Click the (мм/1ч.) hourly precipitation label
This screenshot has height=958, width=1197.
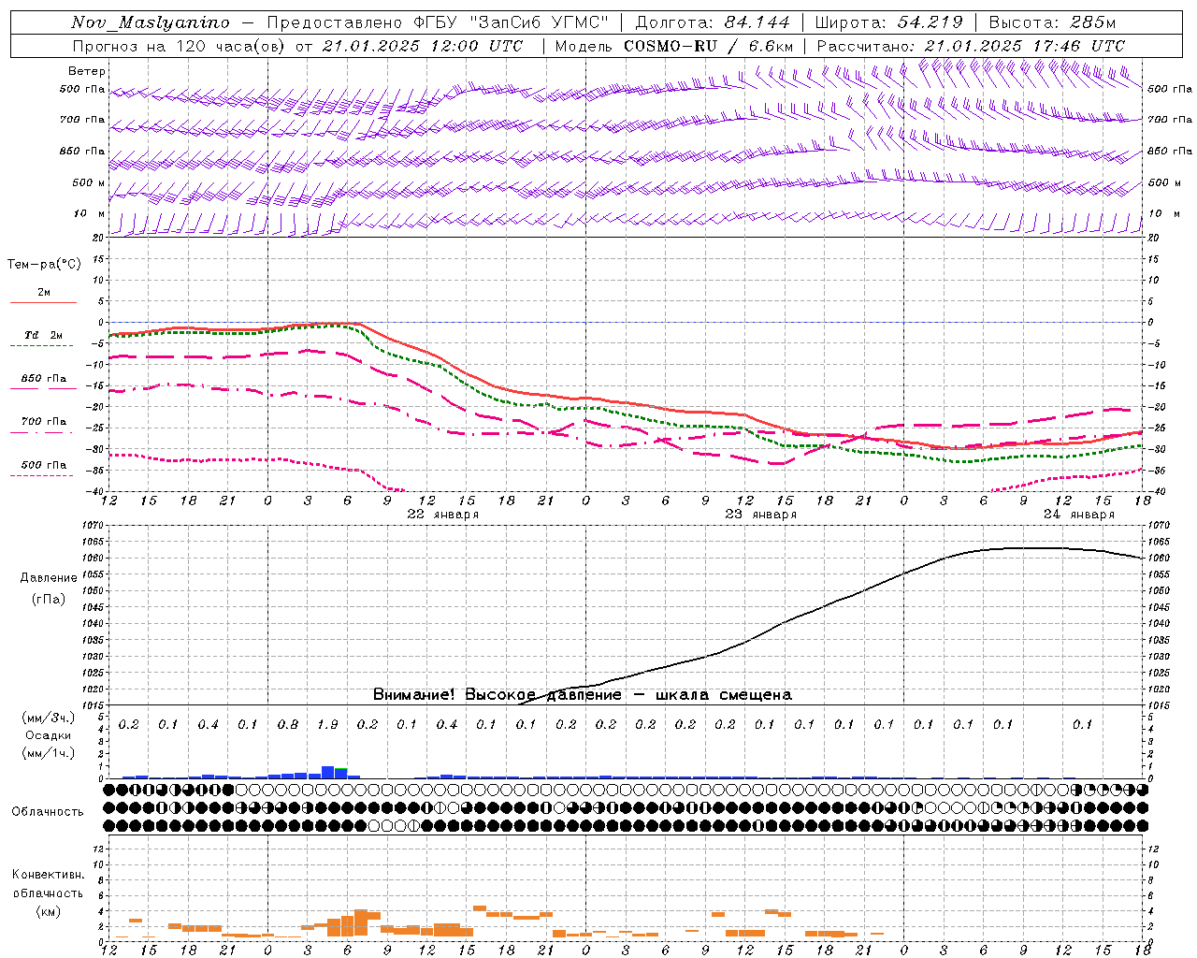point(49,753)
